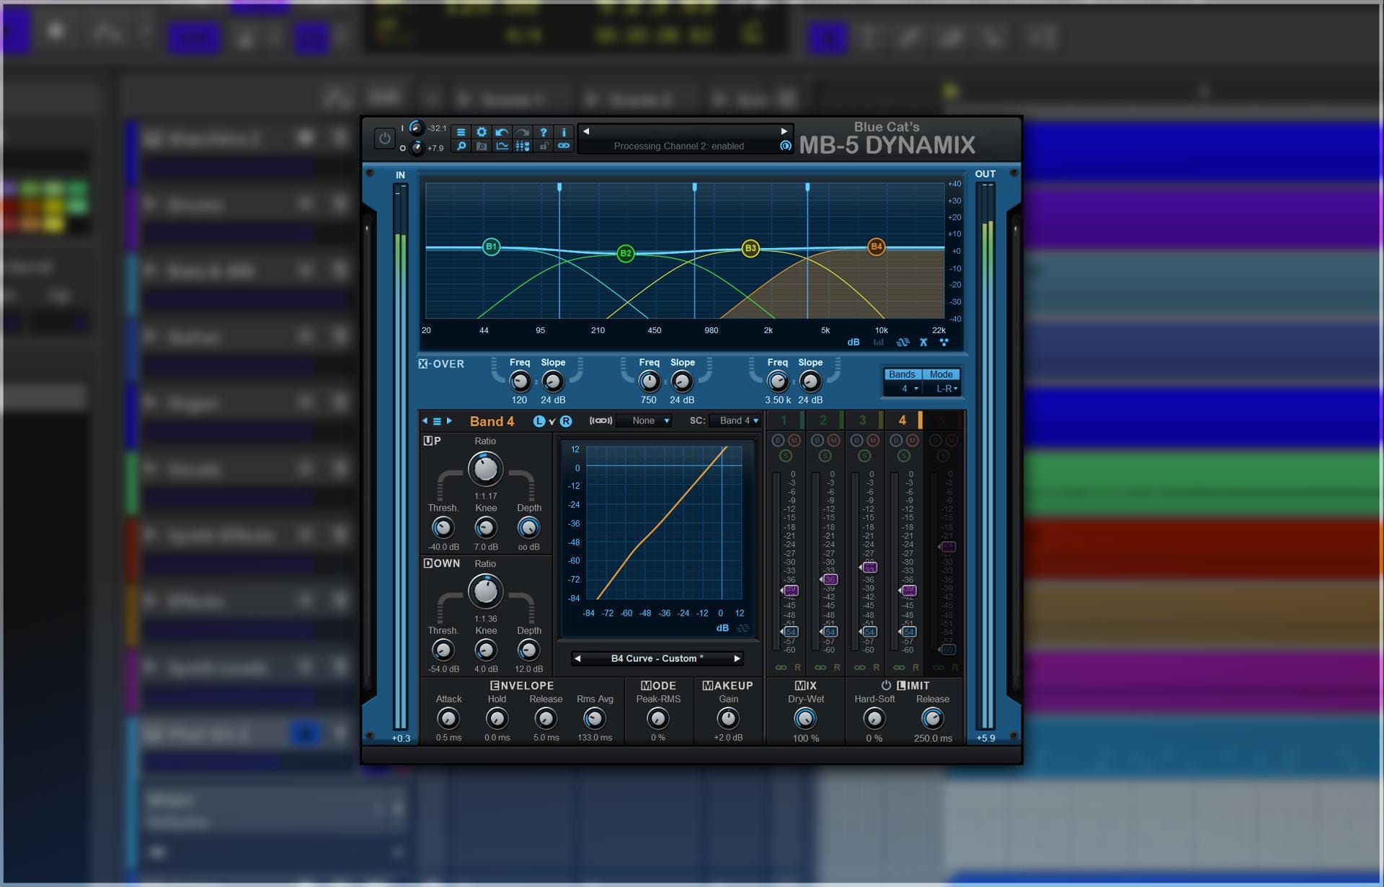Open the band list menu icon

(x=437, y=421)
